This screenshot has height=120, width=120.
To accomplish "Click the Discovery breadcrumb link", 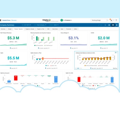I will pos(14,20).
